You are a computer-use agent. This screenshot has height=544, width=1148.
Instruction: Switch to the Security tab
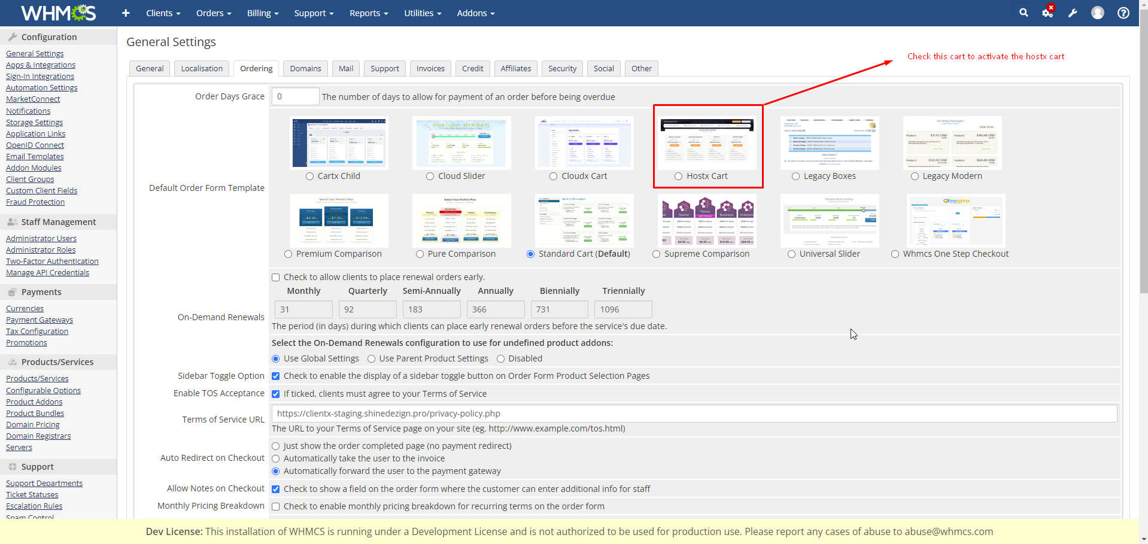pyautogui.click(x=562, y=69)
